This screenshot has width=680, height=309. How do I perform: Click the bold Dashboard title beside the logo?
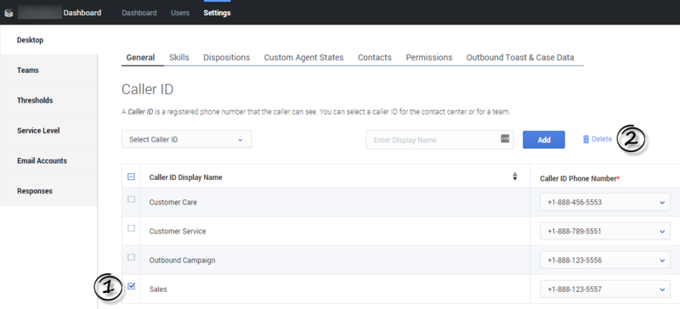(82, 13)
